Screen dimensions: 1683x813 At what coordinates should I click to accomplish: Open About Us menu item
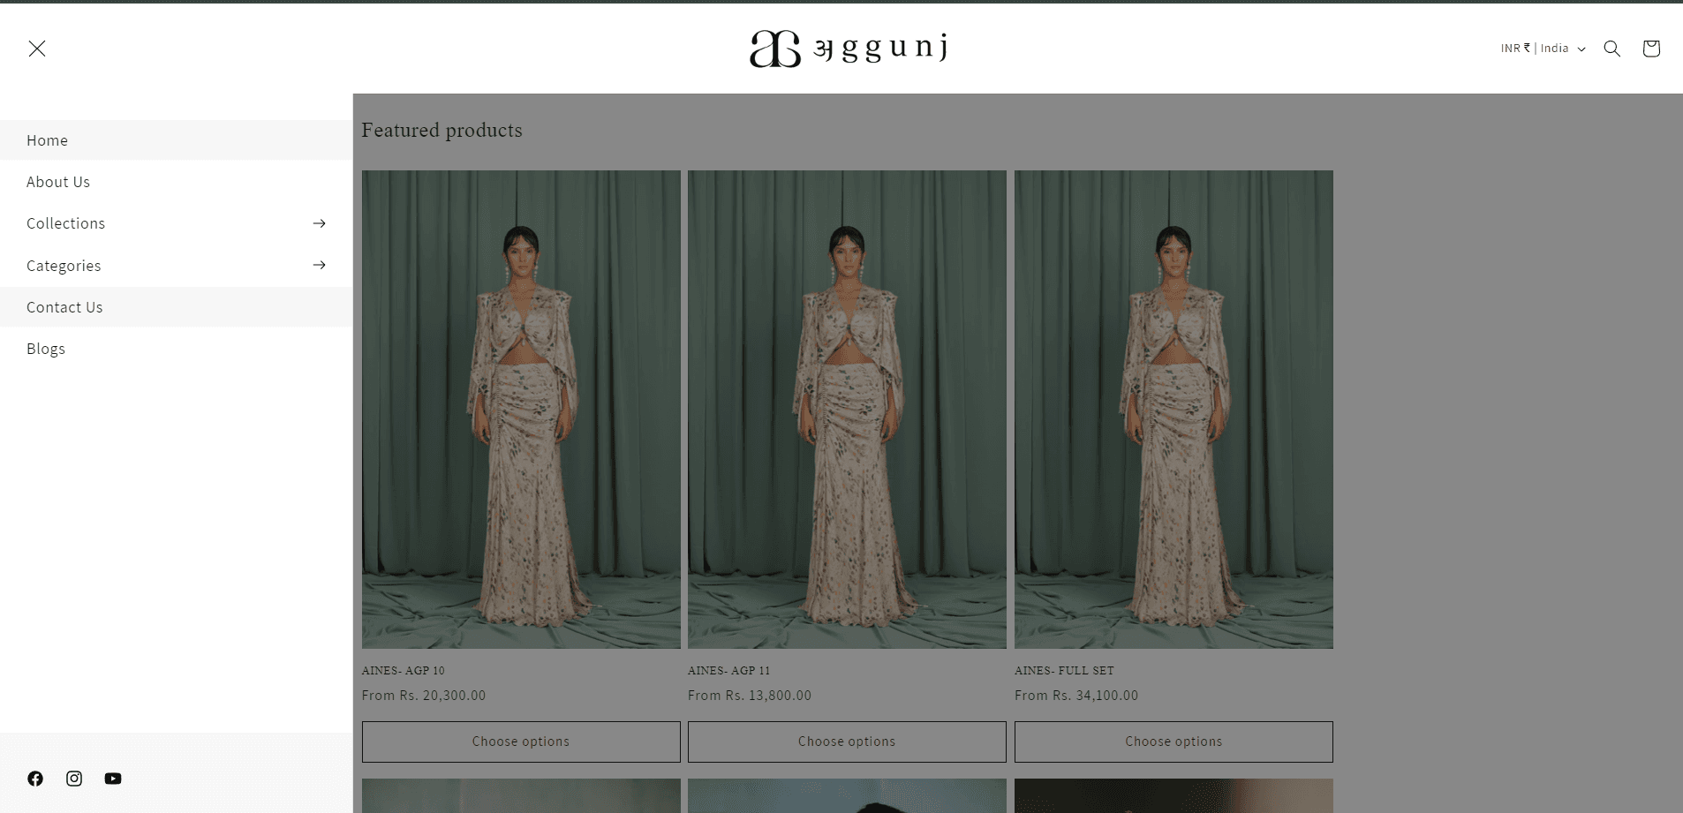(177, 182)
